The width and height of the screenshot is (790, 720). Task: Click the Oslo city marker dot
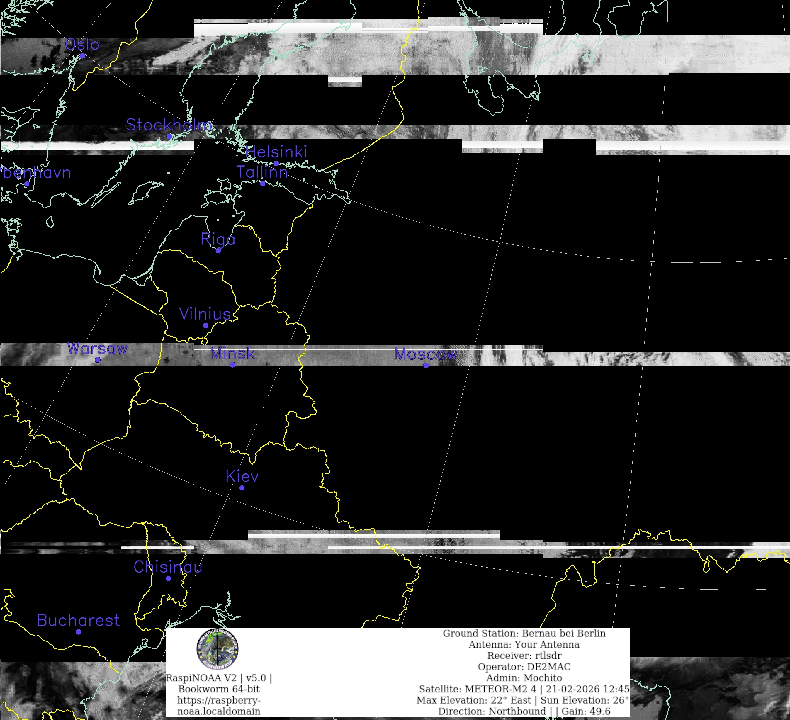click(82, 56)
